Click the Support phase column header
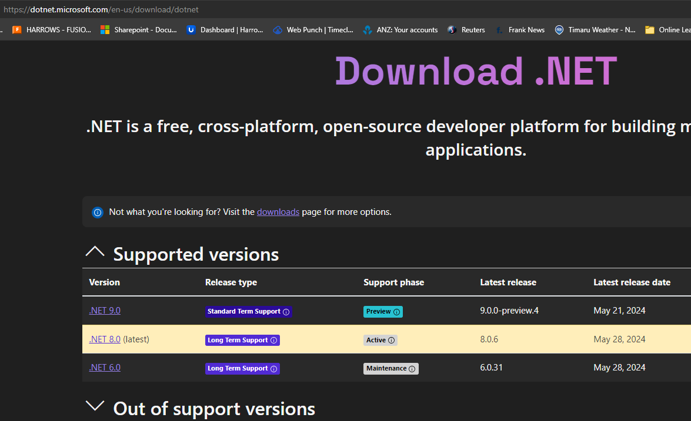 [393, 282]
